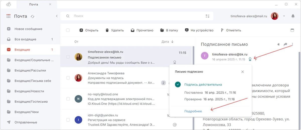The image size is (301, 130).
Task: Open the no-reply@kloud.one message
Action: (x=126, y=99)
